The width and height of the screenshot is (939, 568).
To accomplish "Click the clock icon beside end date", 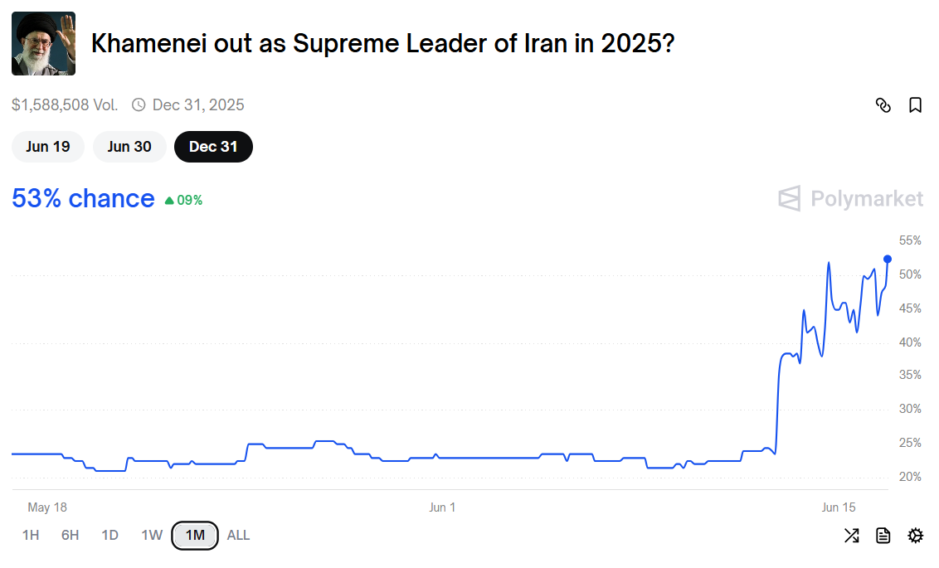I will tap(139, 104).
